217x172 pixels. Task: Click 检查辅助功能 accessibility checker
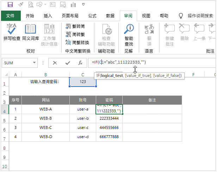point(106,35)
